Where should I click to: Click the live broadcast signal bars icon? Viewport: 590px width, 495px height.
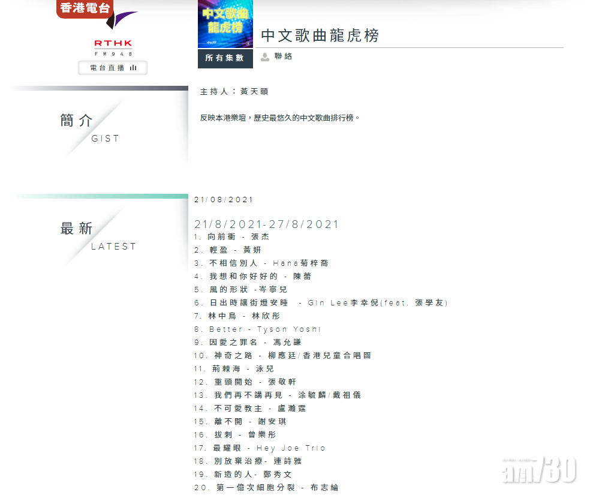(x=133, y=68)
